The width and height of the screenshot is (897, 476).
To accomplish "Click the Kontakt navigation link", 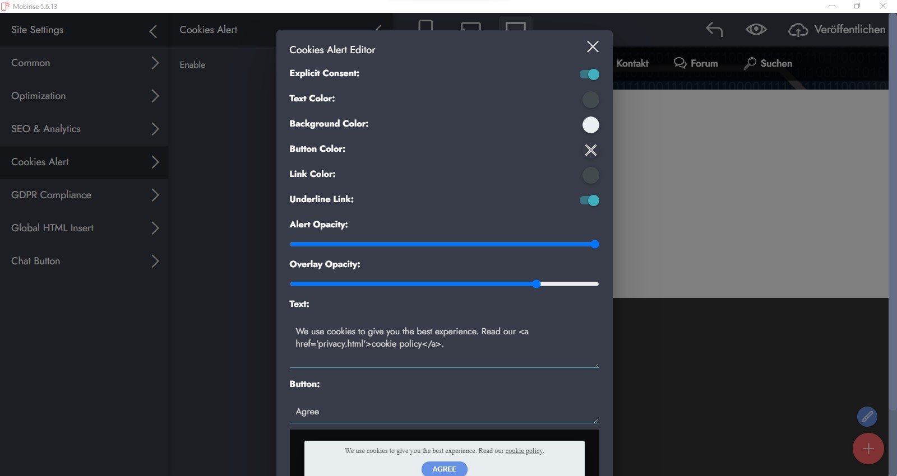I will 632,63.
